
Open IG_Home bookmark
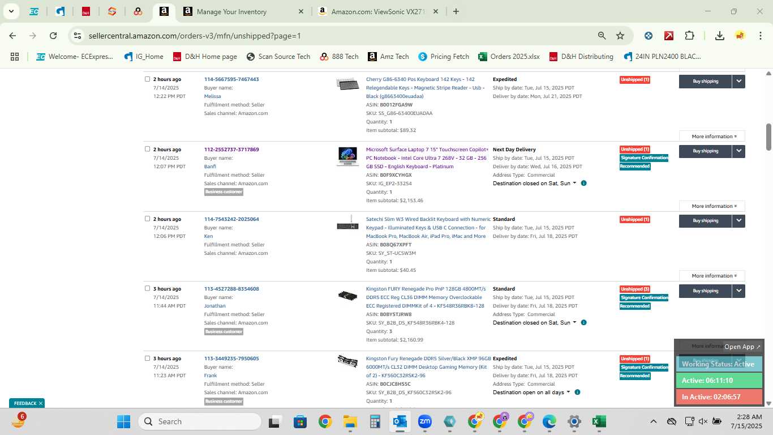click(x=144, y=57)
